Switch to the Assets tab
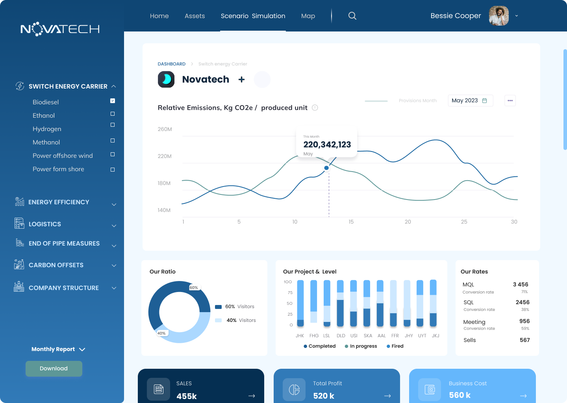 click(x=195, y=16)
